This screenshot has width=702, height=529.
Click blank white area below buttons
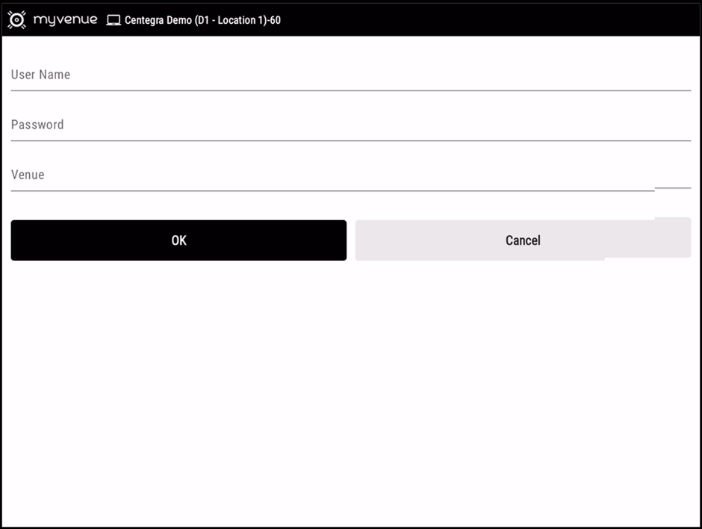[x=351, y=388]
